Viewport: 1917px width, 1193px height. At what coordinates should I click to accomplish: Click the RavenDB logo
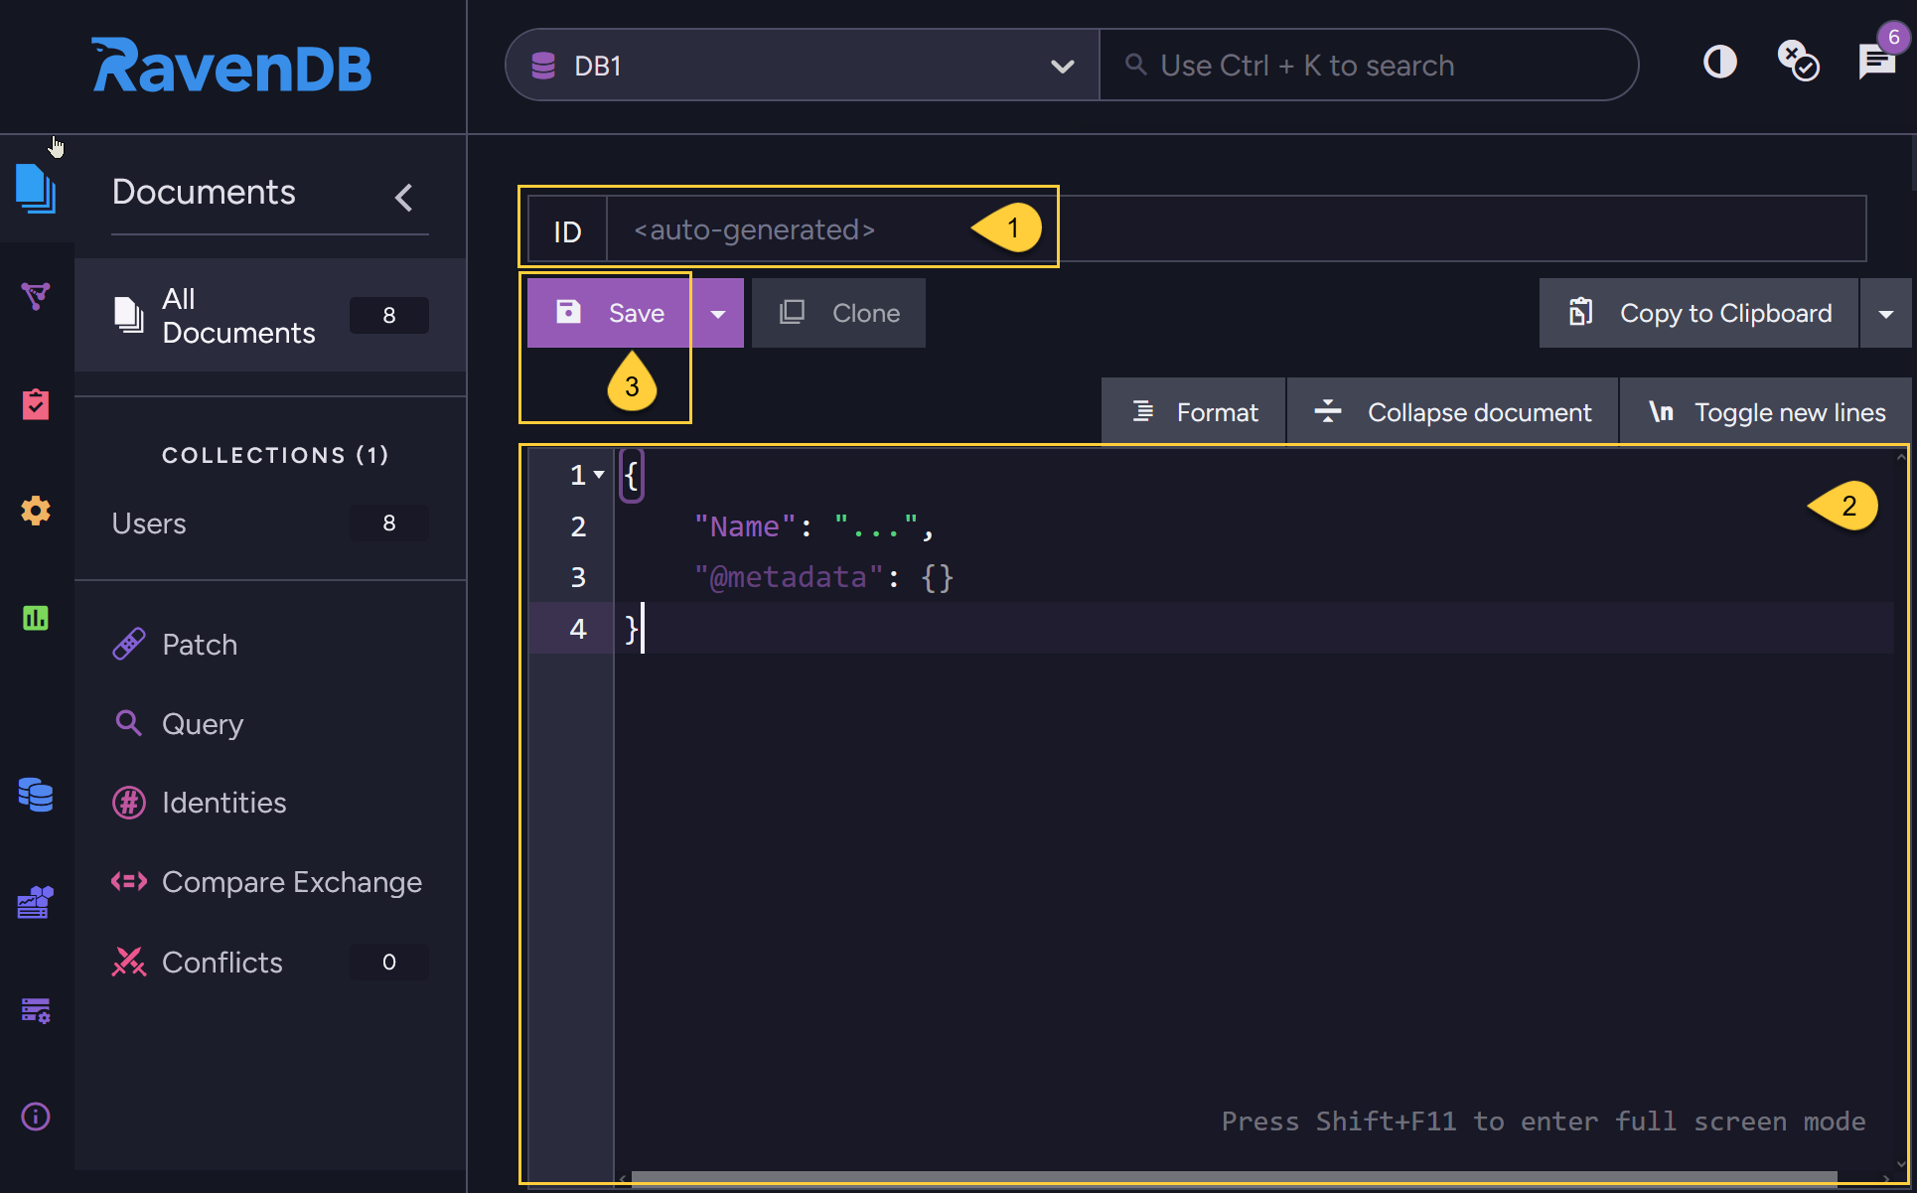(x=231, y=66)
